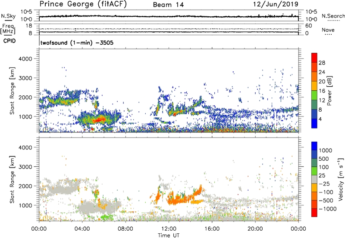The height and width of the screenshot is (238, 345).
Task: Click the gray −25 to 25 Velocity segment
Action: (314, 179)
